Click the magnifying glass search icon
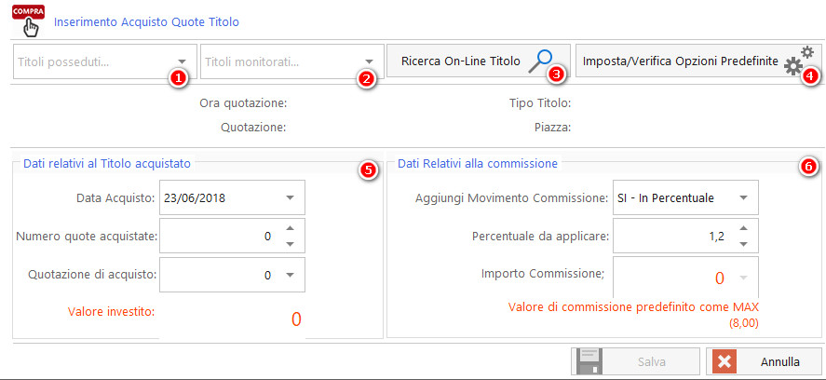 pyautogui.click(x=541, y=62)
